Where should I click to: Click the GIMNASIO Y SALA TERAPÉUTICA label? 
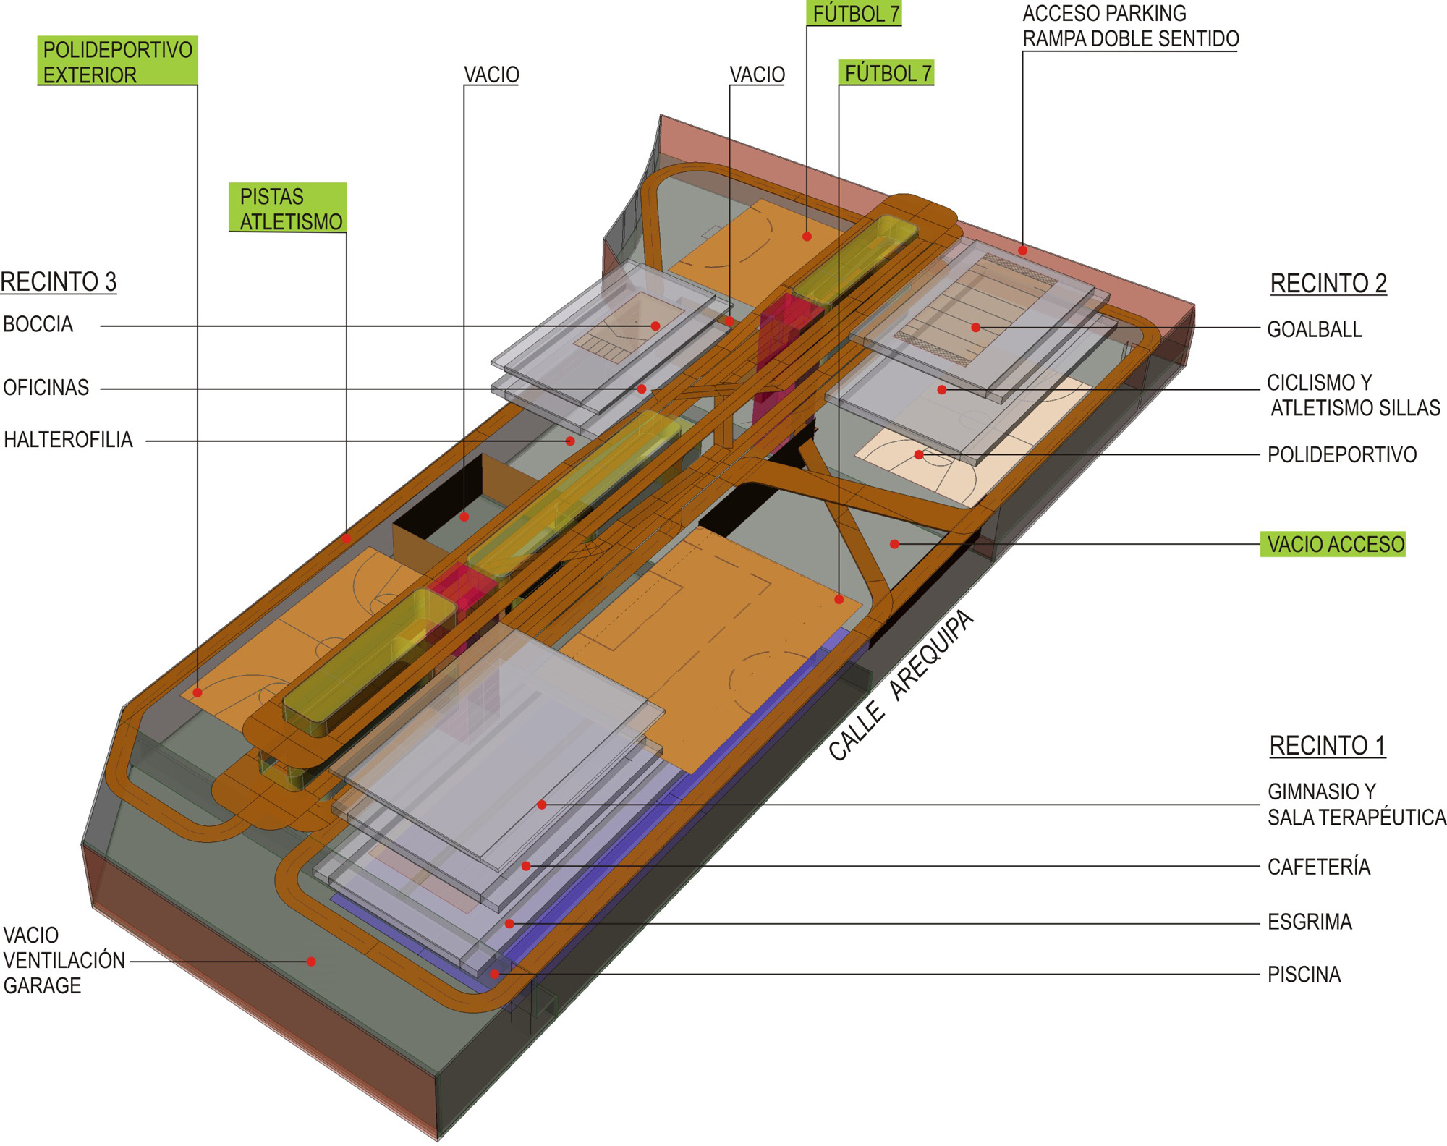pyautogui.click(x=1356, y=804)
